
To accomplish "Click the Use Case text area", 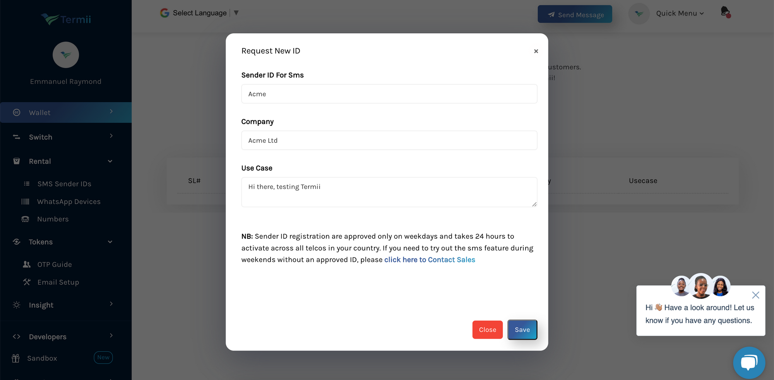I will coord(389,192).
